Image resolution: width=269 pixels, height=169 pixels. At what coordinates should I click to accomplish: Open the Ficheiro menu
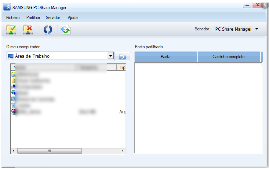(13, 18)
